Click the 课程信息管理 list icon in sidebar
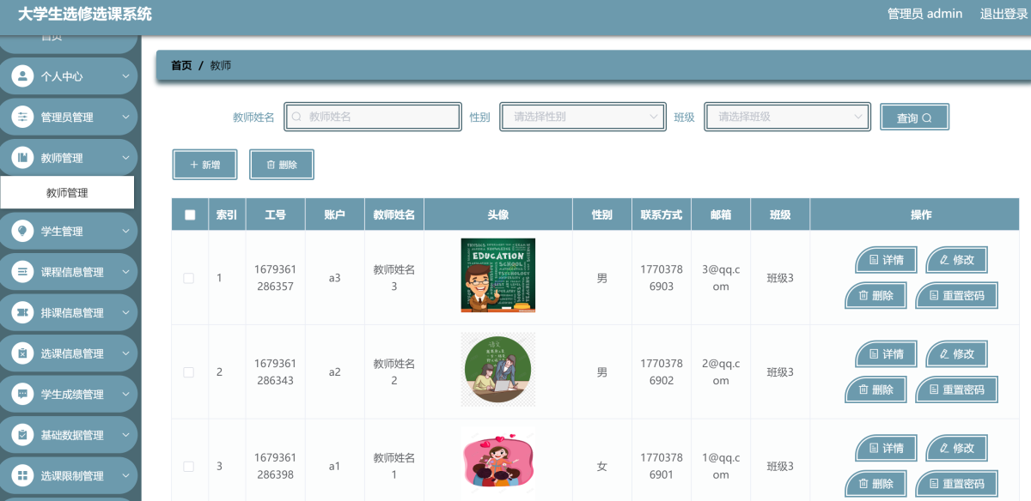1031x501 pixels. coord(22,272)
